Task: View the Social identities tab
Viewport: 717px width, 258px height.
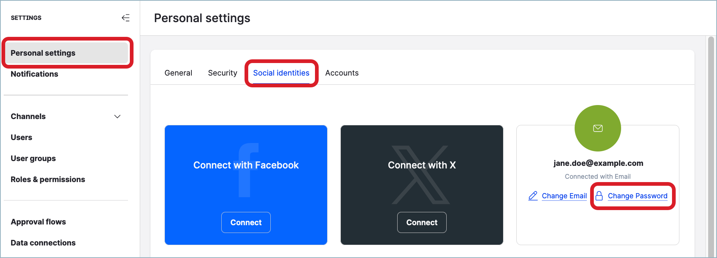Action: [x=281, y=73]
